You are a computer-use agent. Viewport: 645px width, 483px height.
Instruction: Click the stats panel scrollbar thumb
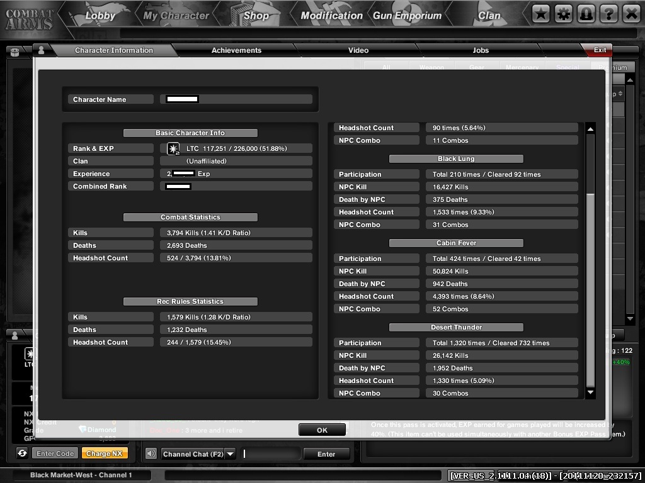[590, 289]
